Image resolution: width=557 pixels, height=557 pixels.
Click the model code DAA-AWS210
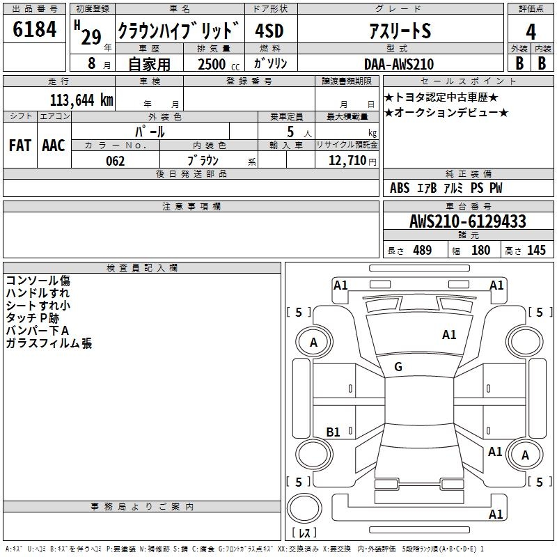click(400, 63)
